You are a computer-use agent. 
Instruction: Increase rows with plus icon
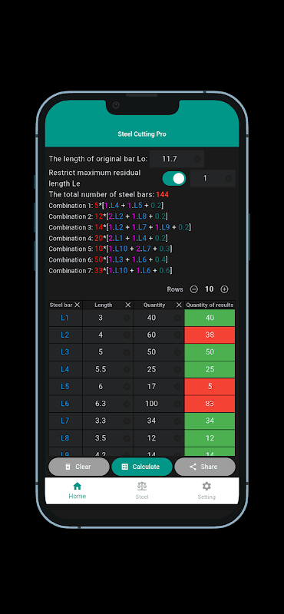tap(224, 289)
